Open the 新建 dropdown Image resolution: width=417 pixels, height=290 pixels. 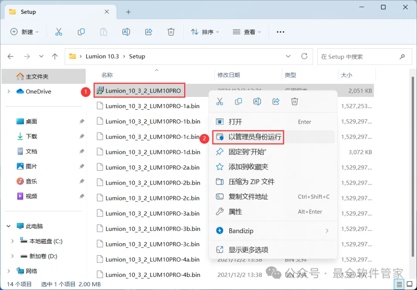tap(24, 32)
